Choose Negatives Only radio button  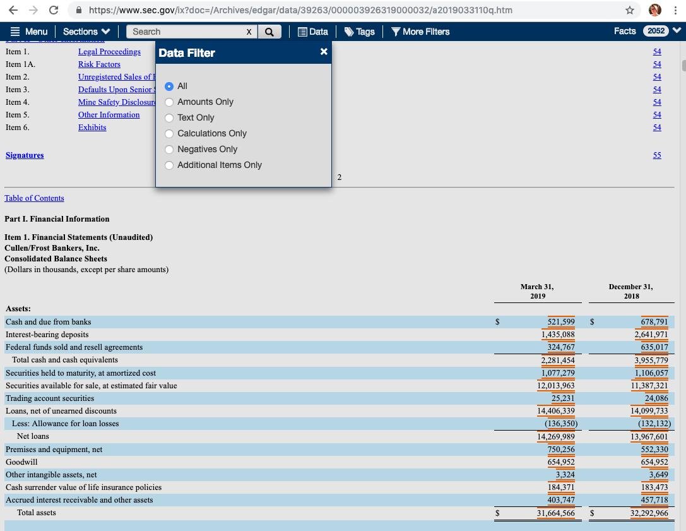pyautogui.click(x=169, y=149)
